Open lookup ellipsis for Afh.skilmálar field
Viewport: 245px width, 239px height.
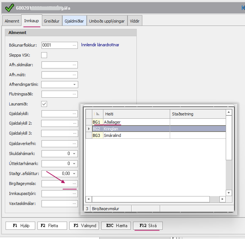tap(74, 65)
